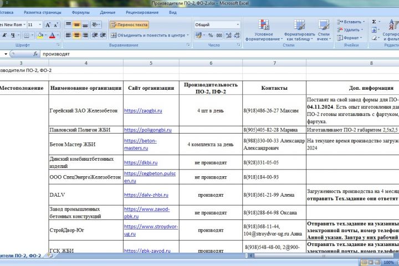
Task: Open link https://dalv-zhbi.ru
Action: (x=146, y=195)
